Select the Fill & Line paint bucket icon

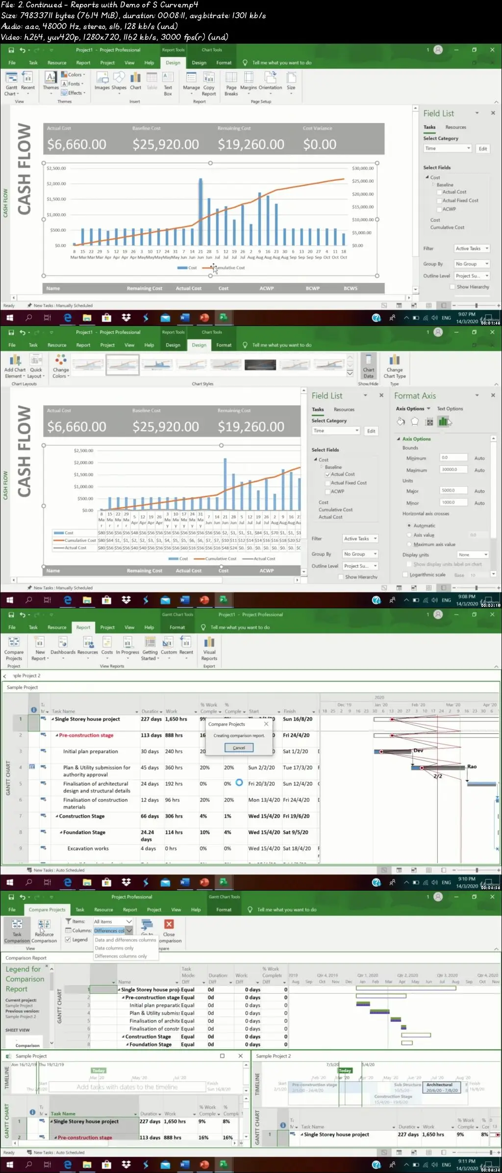click(x=401, y=421)
